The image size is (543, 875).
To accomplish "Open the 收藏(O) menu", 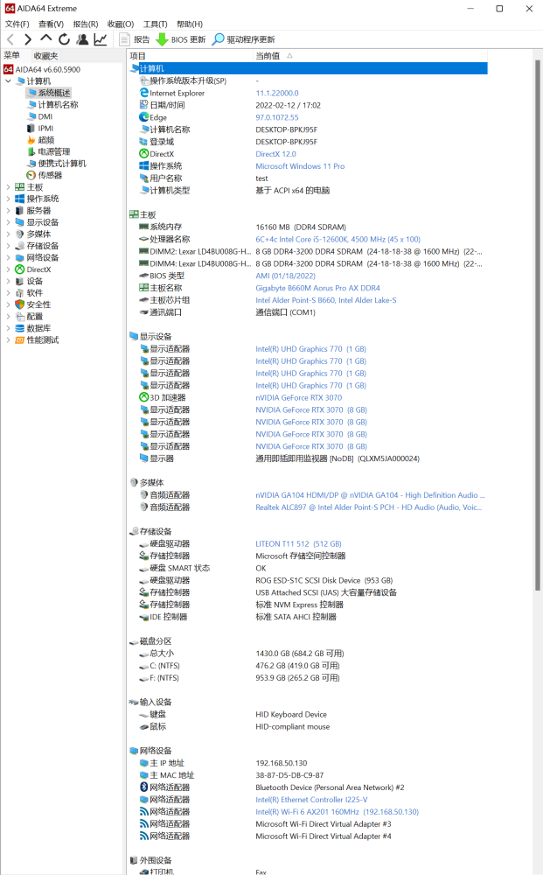I will 121,24.
